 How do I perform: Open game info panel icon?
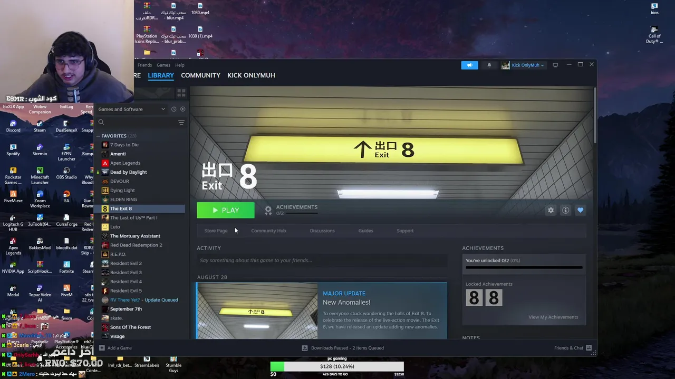tap(565, 210)
